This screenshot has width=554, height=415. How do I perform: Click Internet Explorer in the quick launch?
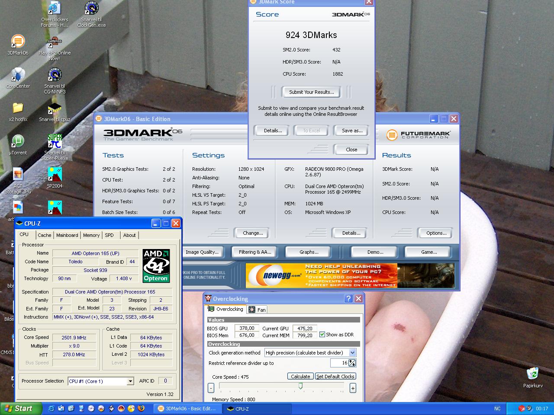tap(51, 409)
